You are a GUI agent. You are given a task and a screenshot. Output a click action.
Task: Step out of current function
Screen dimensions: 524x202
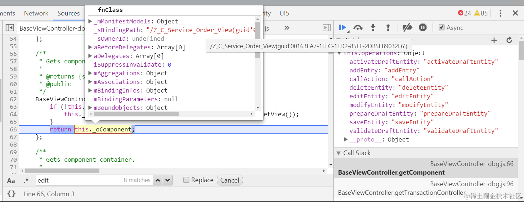click(x=388, y=28)
